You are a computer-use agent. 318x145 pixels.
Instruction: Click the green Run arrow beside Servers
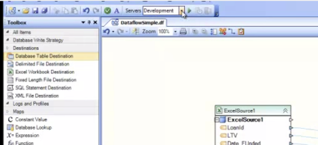(189, 11)
